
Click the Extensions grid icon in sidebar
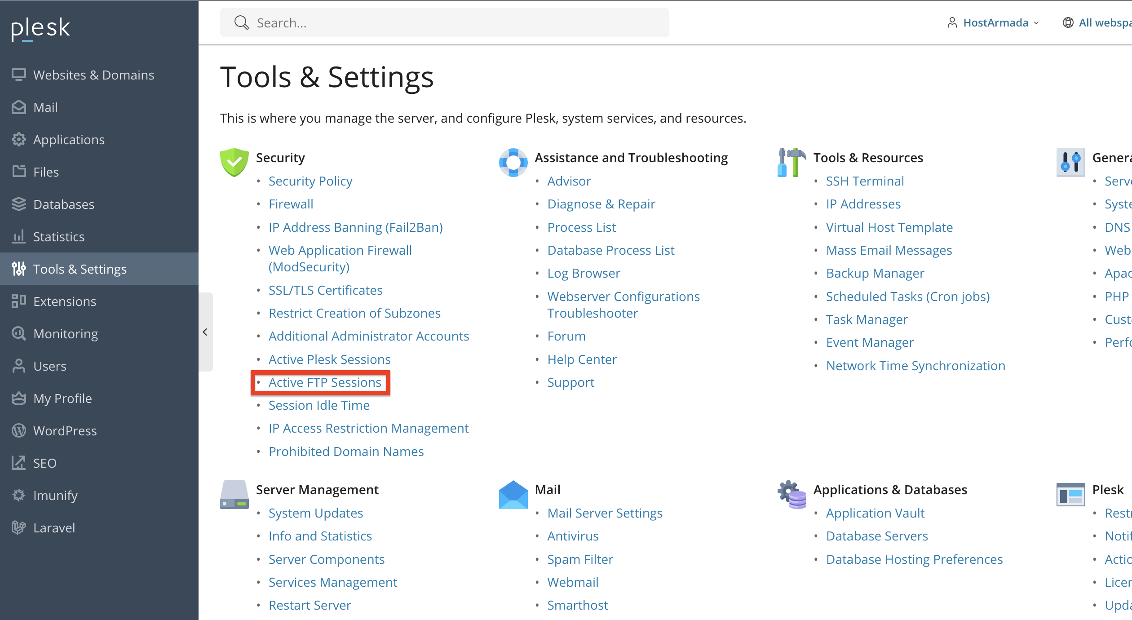pos(19,301)
